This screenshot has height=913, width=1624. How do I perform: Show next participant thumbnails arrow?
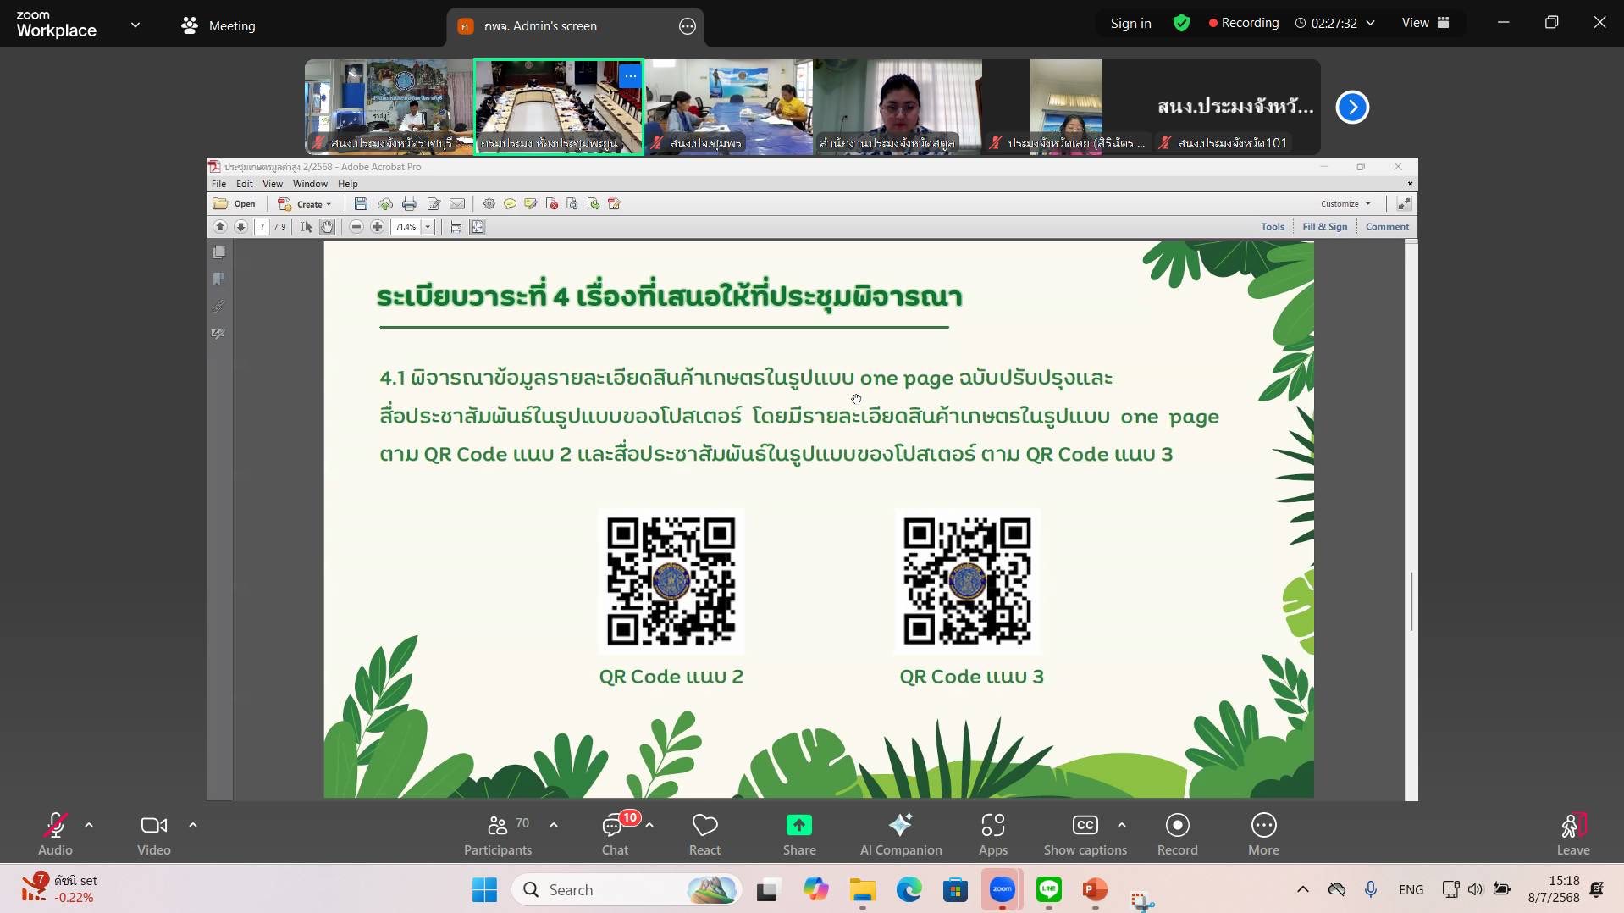pyautogui.click(x=1352, y=108)
